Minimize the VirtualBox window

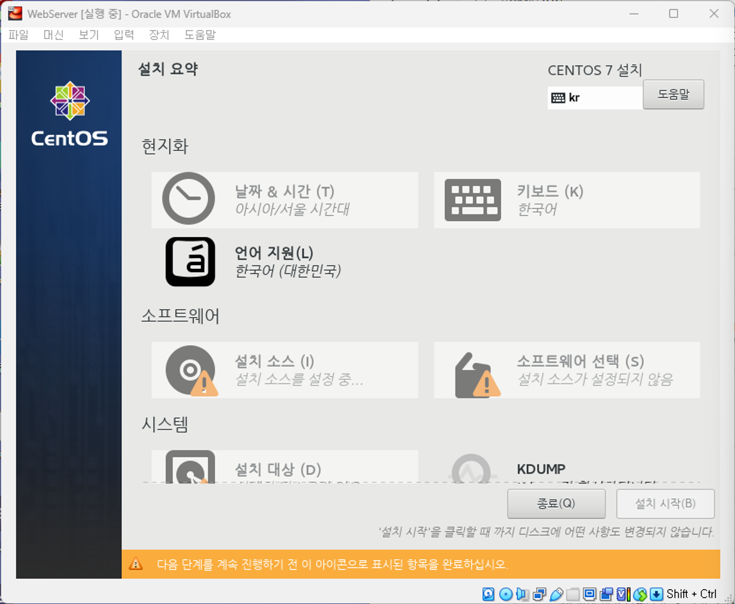pyautogui.click(x=634, y=14)
